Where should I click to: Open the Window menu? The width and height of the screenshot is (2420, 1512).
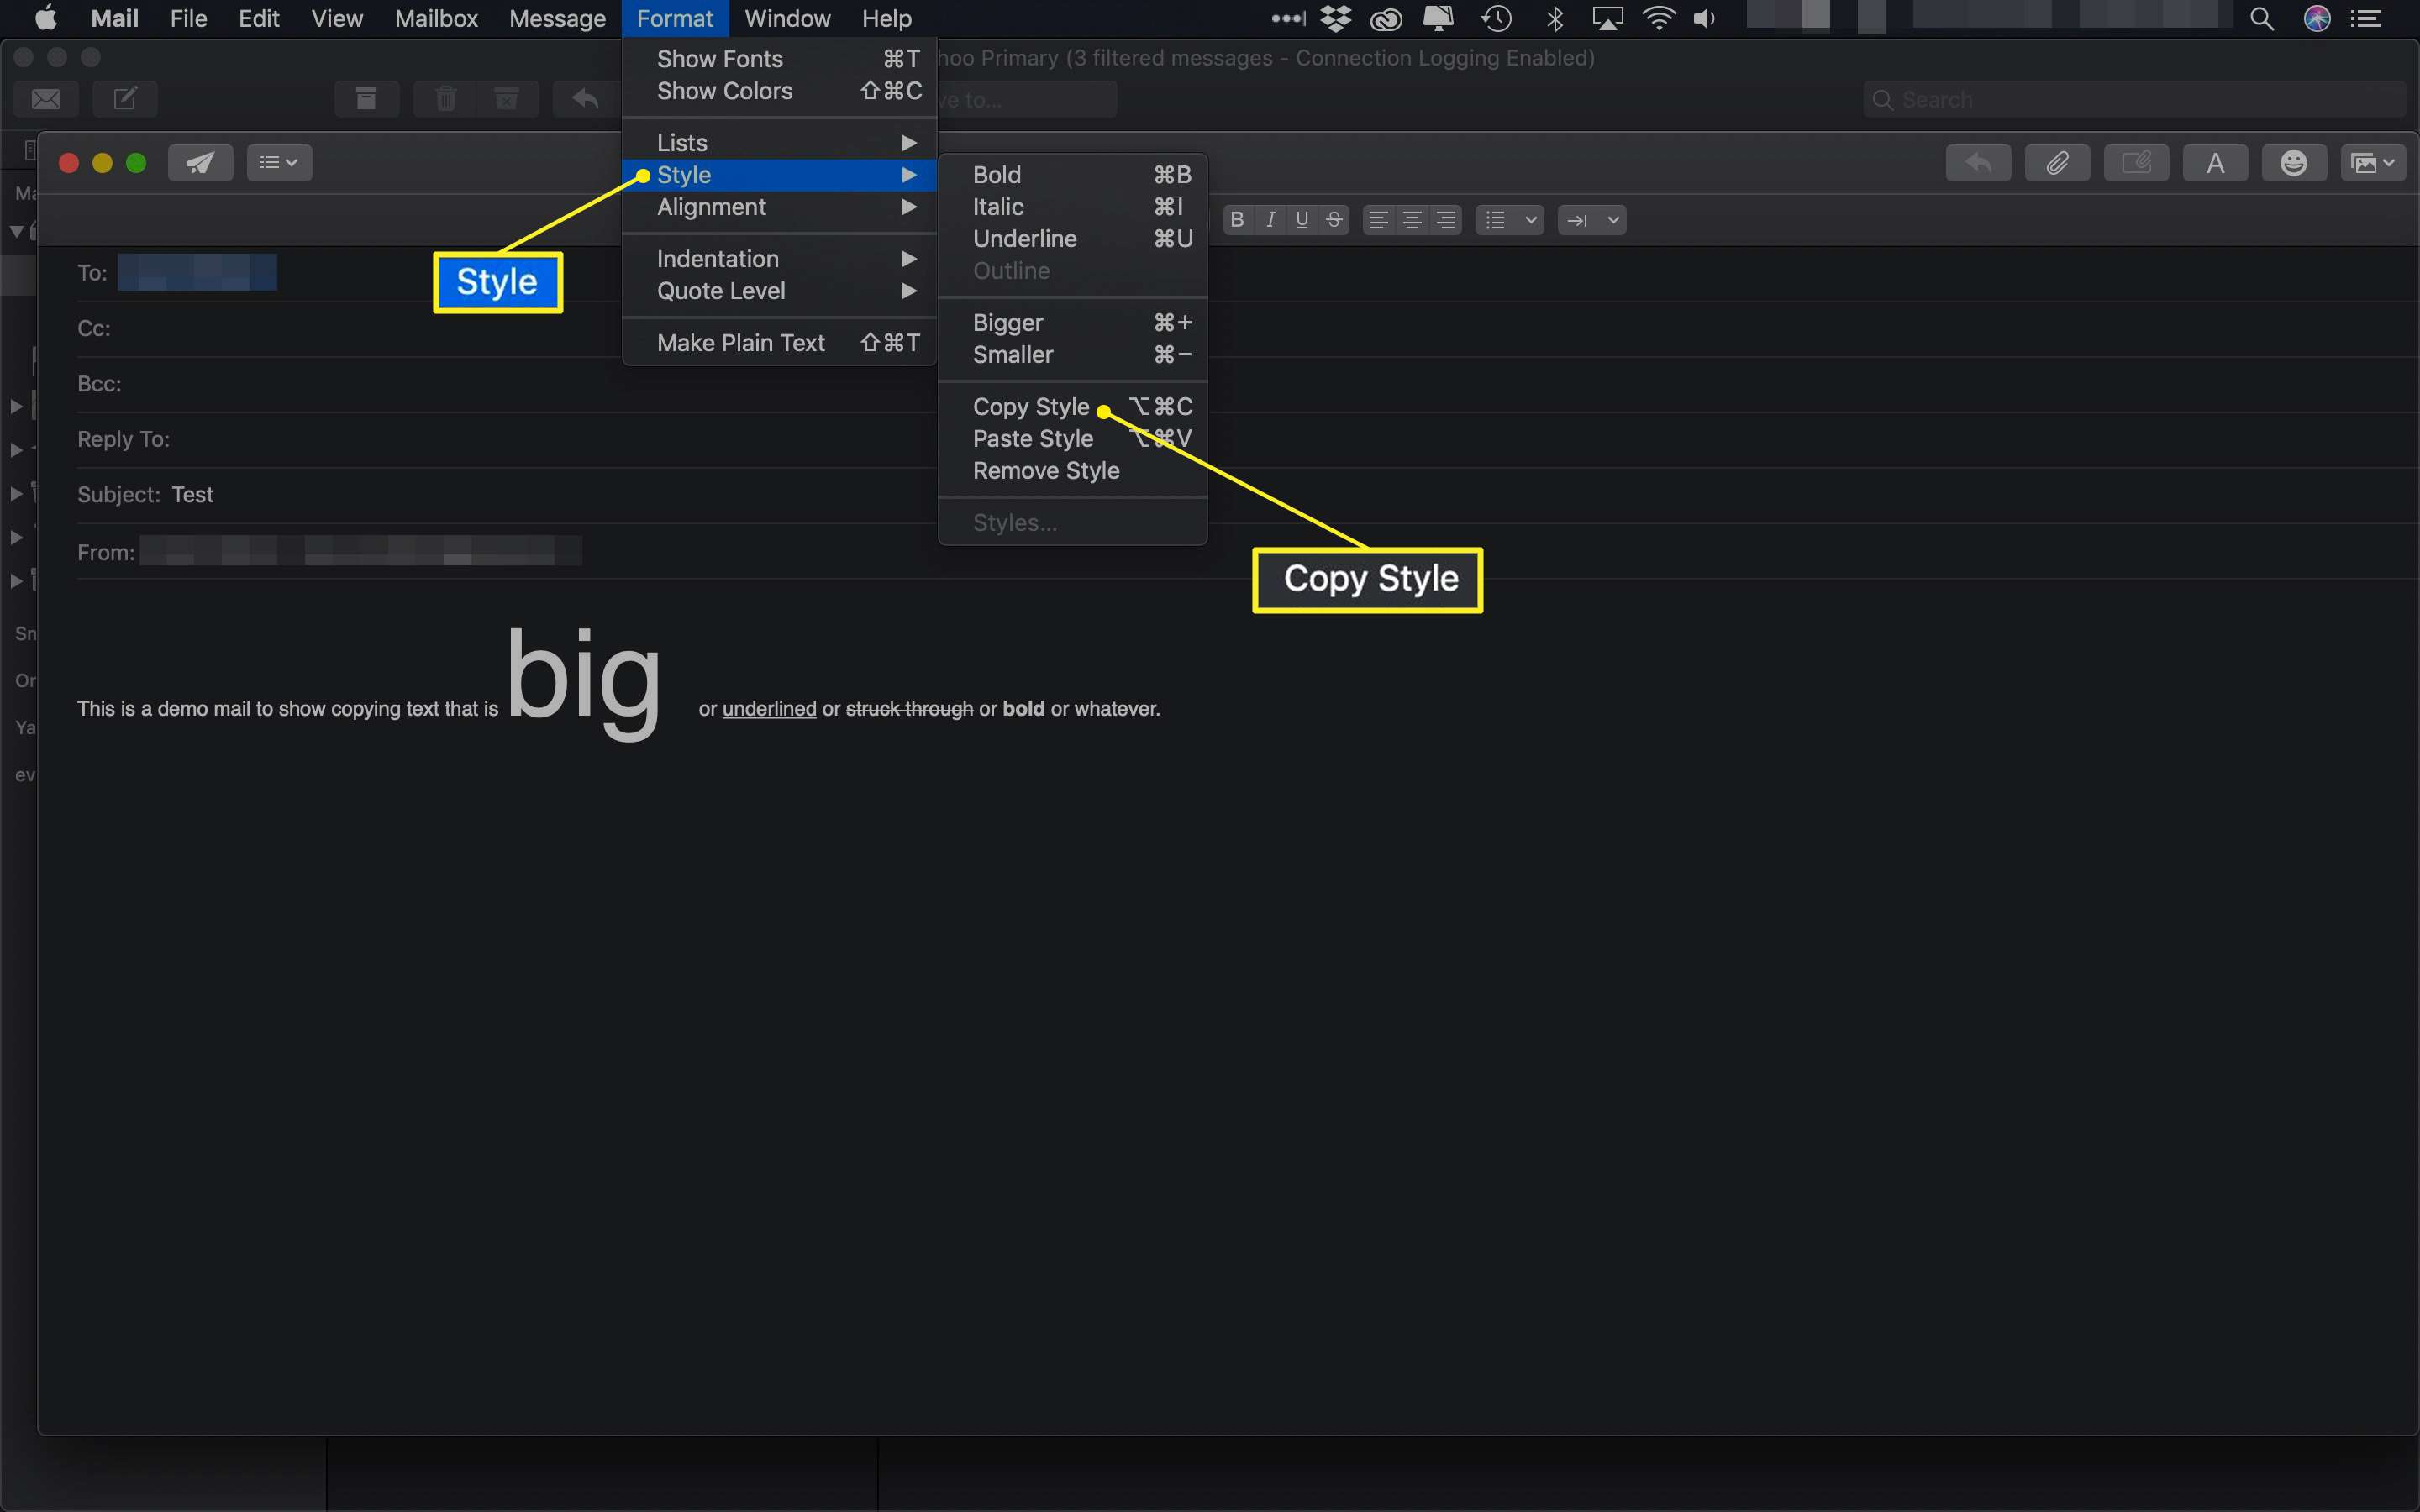pyautogui.click(x=787, y=18)
